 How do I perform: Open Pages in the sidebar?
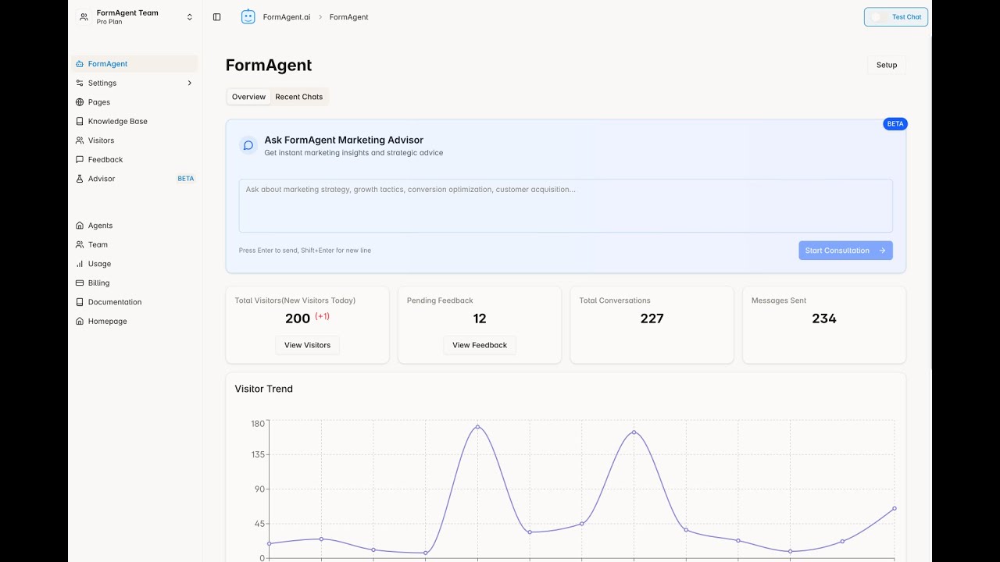pyautogui.click(x=135, y=102)
